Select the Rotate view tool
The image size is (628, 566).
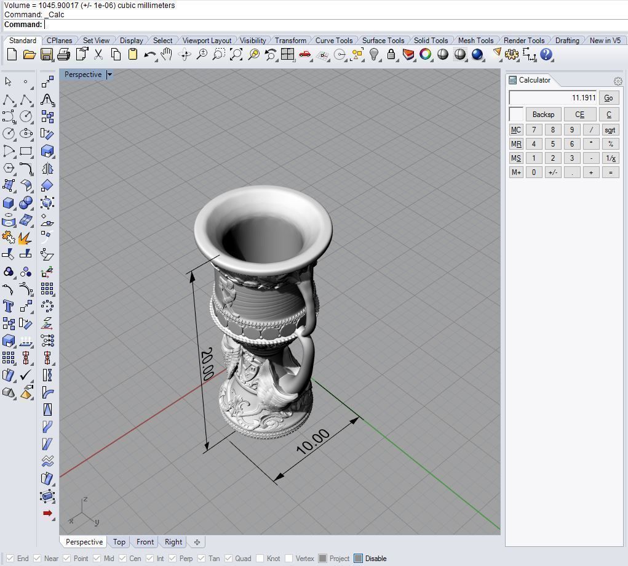click(x=185, y=54)
